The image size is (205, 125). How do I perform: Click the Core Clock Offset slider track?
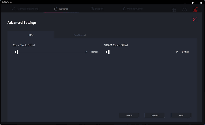tap(51, 52)
